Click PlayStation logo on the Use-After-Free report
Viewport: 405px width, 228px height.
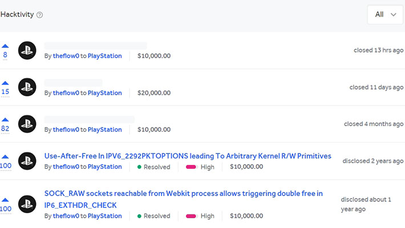[x=27, y=161]
